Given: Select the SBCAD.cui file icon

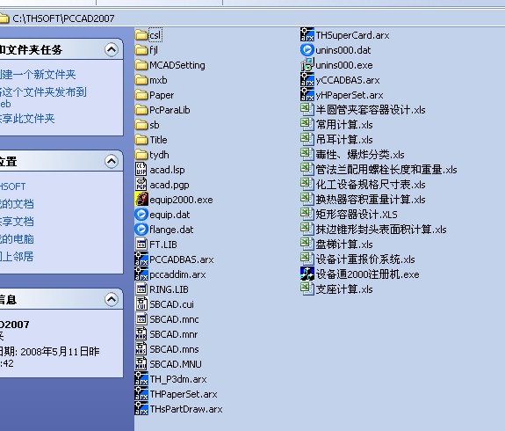Looking at the screenshot, I should point(141,303).
